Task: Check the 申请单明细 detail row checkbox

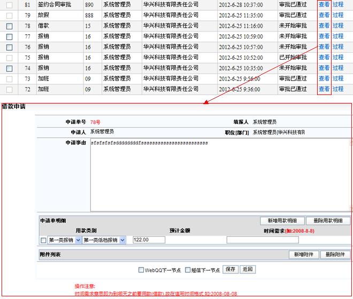Action: tap(43, 240)
